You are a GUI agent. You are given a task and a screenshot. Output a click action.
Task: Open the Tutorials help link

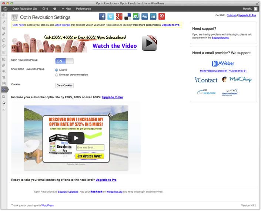click(232, 15)
